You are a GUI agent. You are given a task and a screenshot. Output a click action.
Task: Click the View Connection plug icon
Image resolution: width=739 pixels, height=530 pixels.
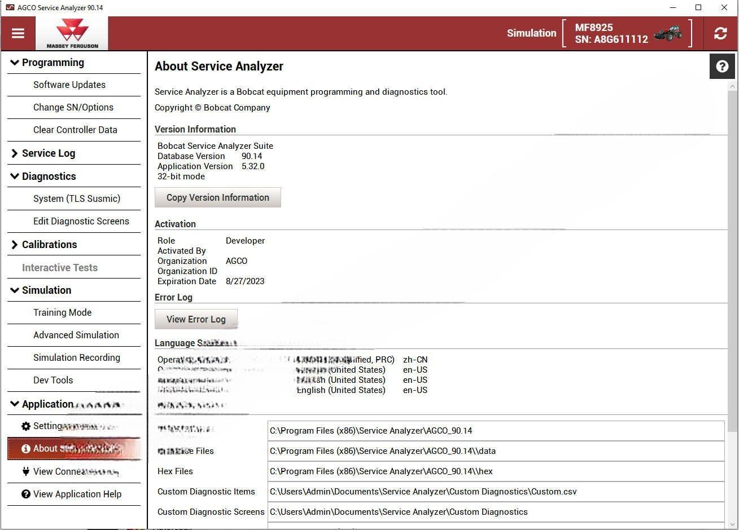click(25, 471)
